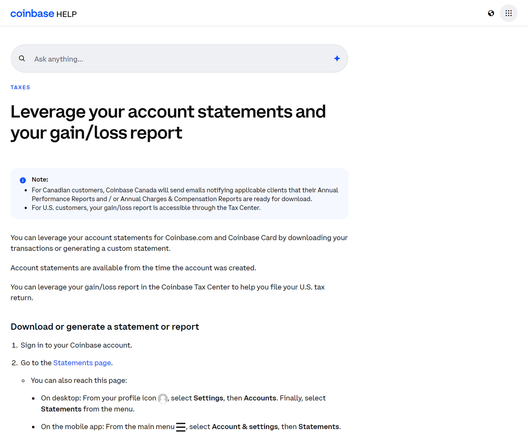Image resolution: width=528 pixels, height=440 pixels.
Task: Click bold 'Statements' in mobile app step
Action: pos(319,427)
